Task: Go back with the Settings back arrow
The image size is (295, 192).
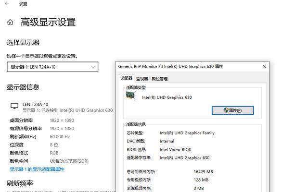Action: (7, 3)
